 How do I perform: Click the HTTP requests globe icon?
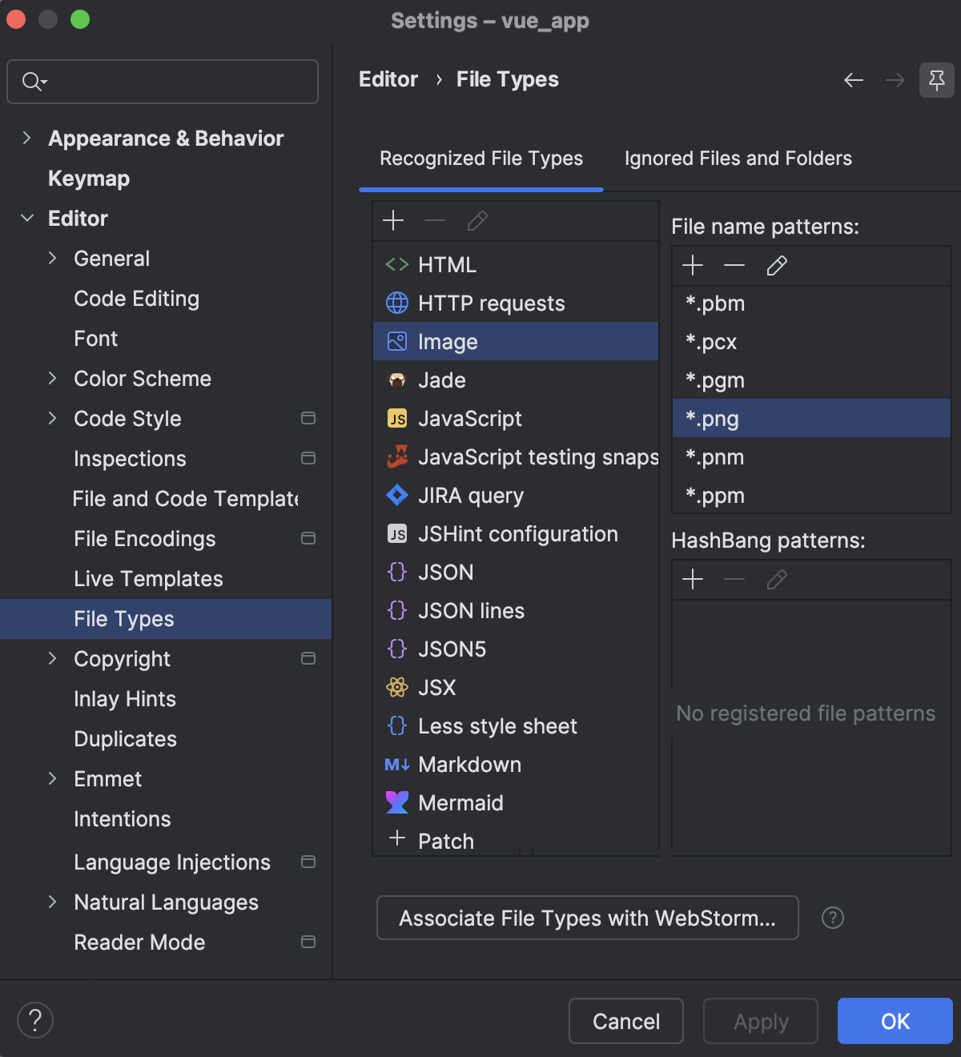coord(397,303)
